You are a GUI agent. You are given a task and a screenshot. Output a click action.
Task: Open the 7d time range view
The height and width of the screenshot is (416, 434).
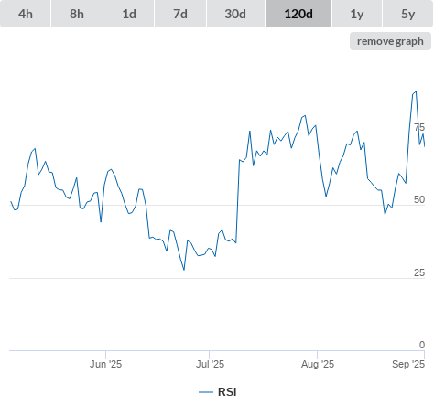(x=180, y=14)
